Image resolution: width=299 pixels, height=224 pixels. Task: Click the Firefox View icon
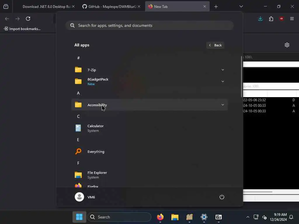pyautogui.click(x=6, y=6)
